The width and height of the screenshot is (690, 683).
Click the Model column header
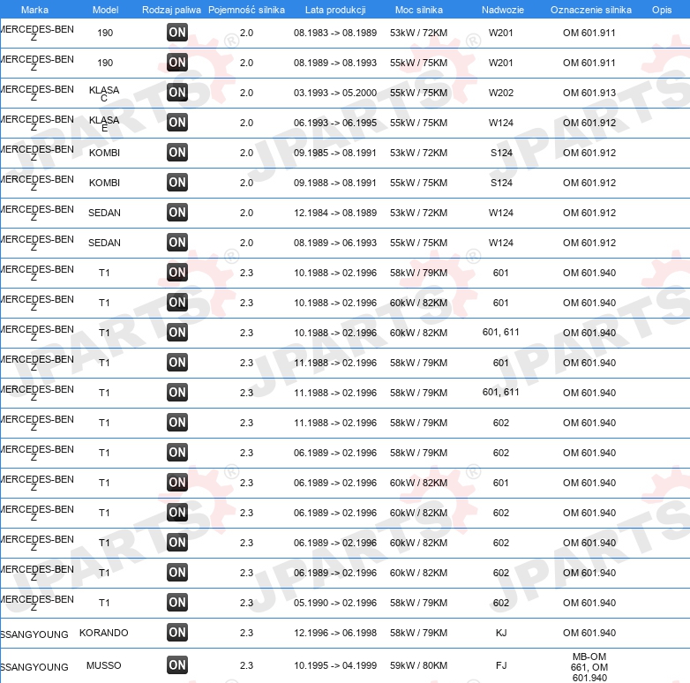pos(105,10)
